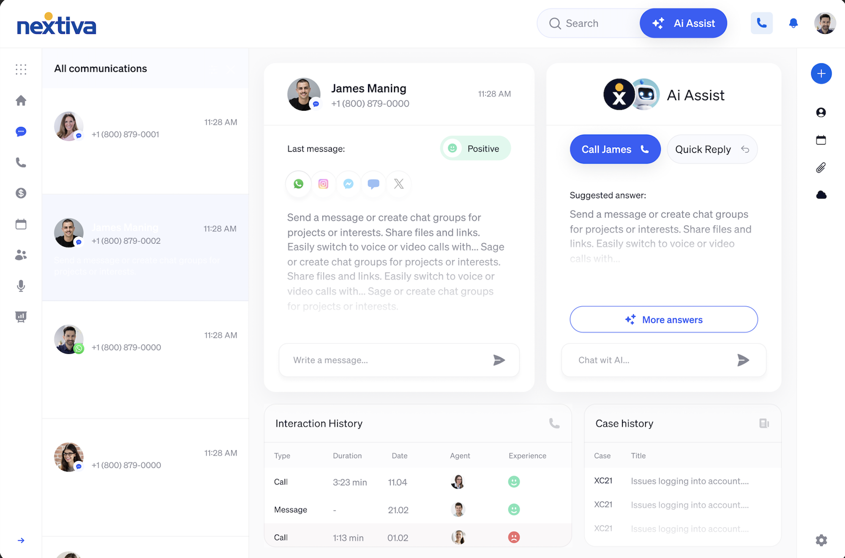The height and width of the screenshot is (558, 845).
Task: Click the Ai Assist panel robot avatar
Action: (x=645, y=94)
